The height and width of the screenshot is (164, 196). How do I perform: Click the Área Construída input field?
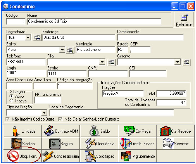pyautogui.click(x=19, y=86)
